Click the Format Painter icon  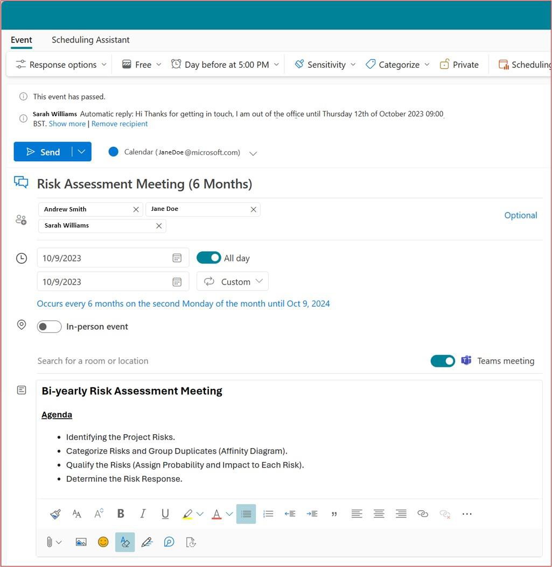(x=55, y=514)
